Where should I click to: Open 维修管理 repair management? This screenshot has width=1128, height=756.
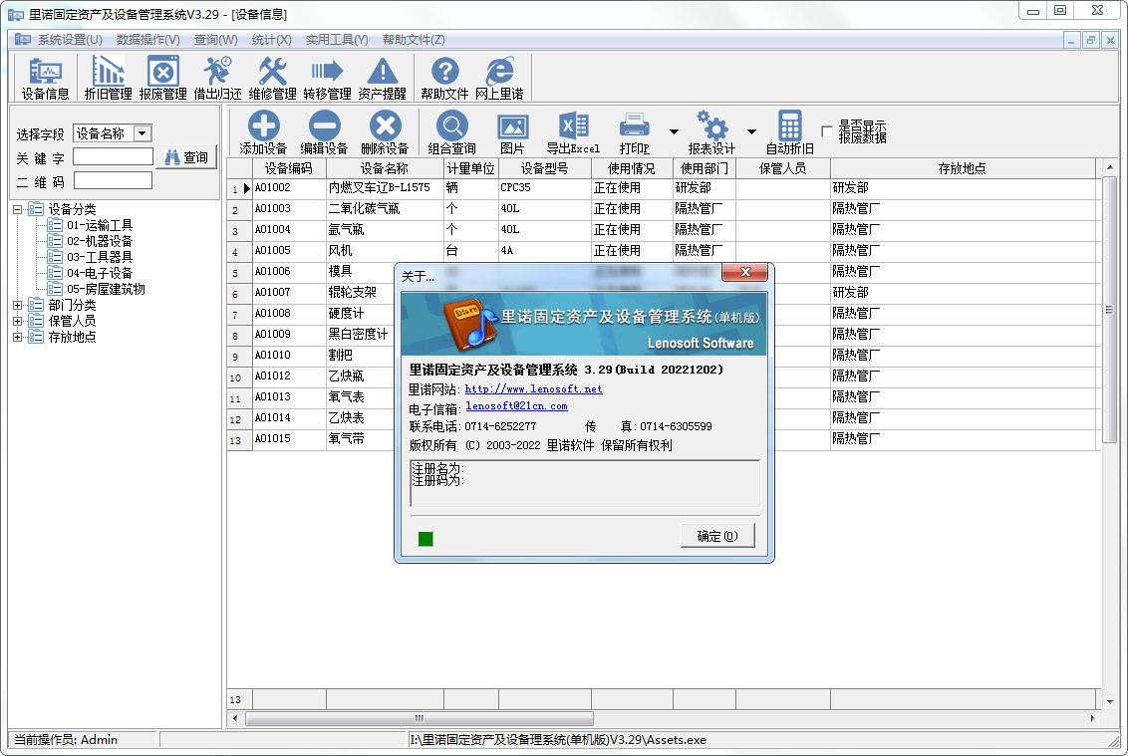pyautogui.click(x=273, y=78)
